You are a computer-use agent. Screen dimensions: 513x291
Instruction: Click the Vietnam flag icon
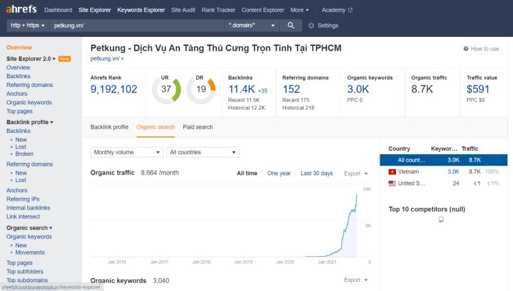tap(392, 172)
